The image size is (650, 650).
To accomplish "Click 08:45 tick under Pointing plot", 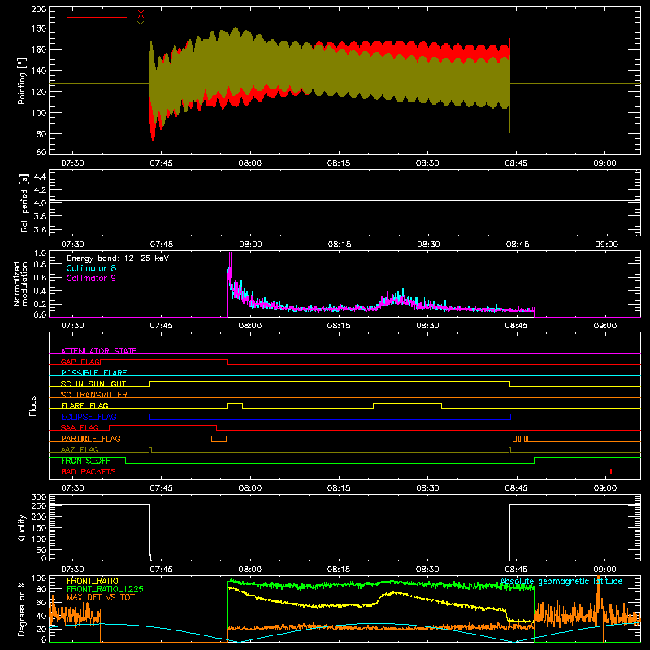I will [x=516, y=163].
